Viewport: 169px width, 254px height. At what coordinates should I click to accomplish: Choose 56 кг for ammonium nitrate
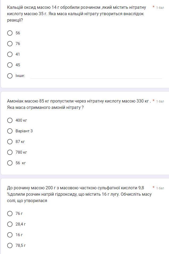tap(10, 163)
